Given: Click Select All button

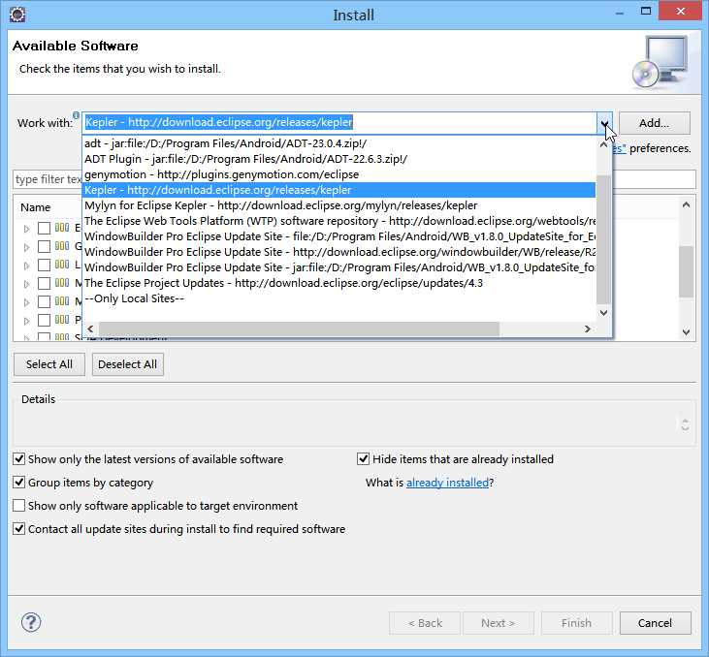Looking at the screenshot, I should point(49,364).
